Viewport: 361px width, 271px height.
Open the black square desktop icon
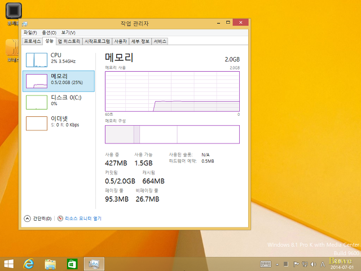[x=14, y=11]
